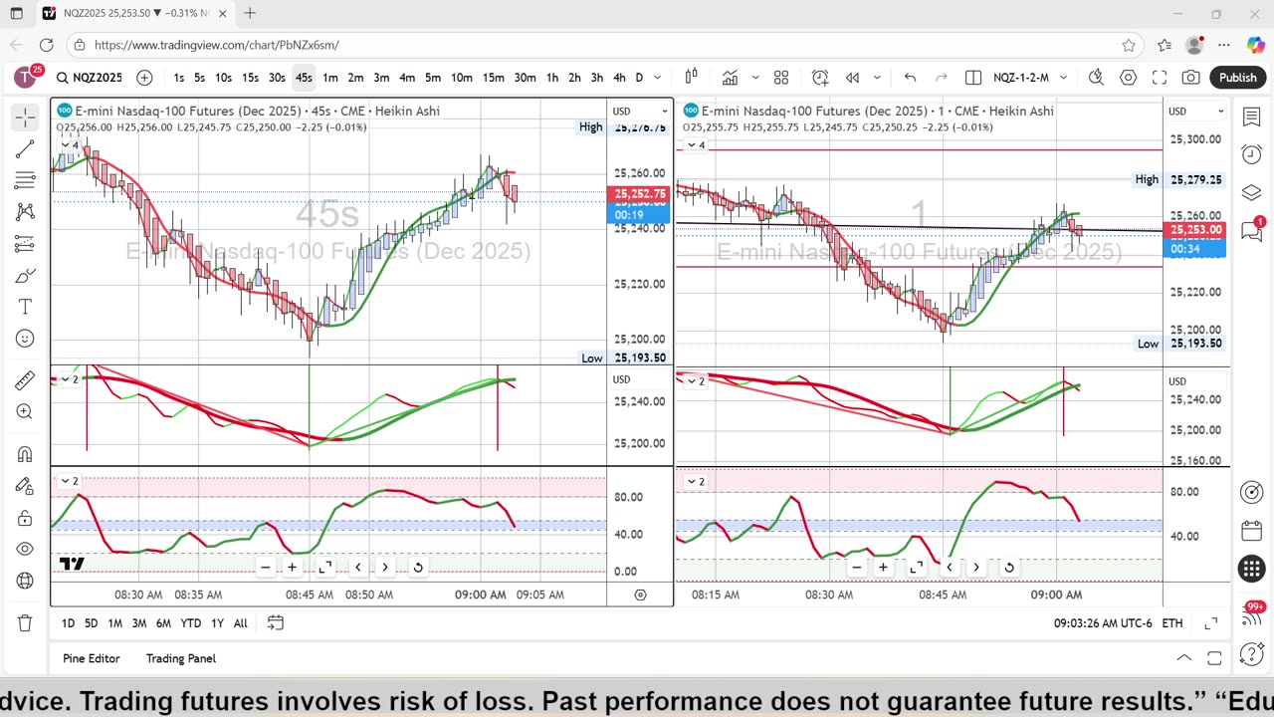Select the crosshair cursor tool
The height and width of the screenshot is (717, 1274).
pos(25,117)
